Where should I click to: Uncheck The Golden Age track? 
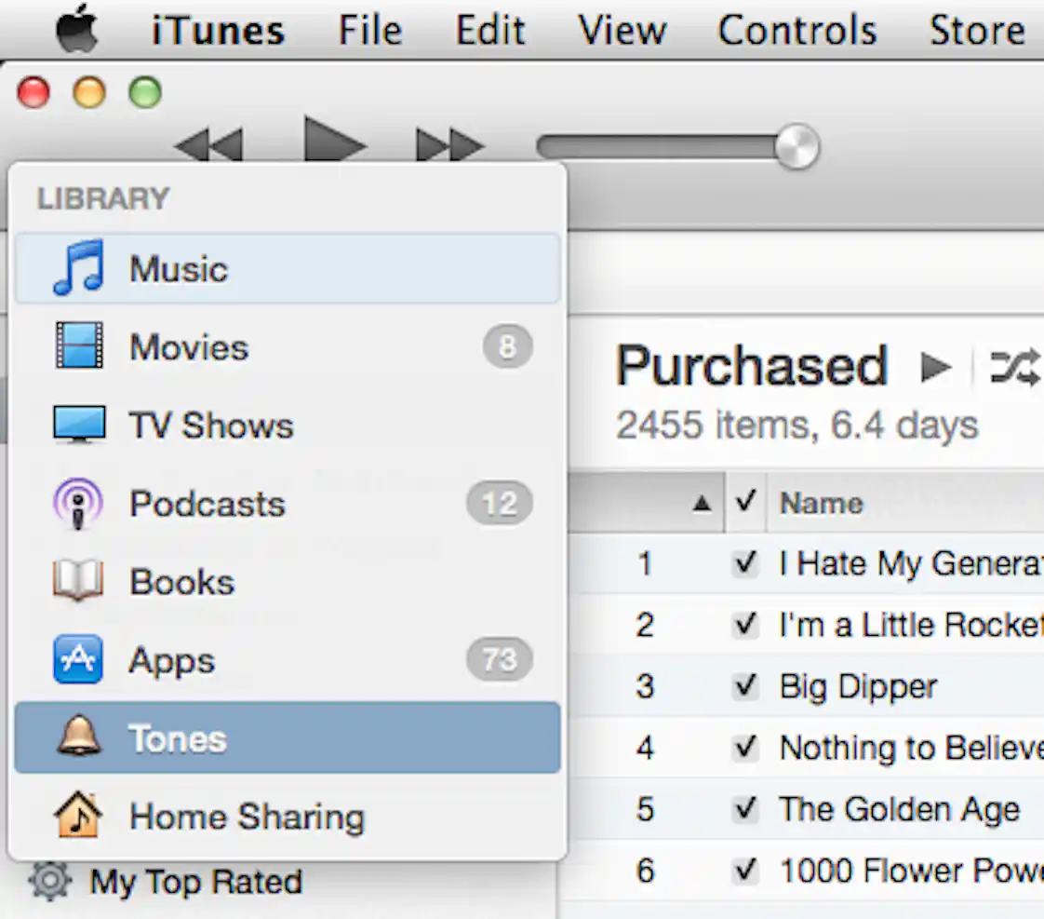pyautogui.click(x=744, y=809)
